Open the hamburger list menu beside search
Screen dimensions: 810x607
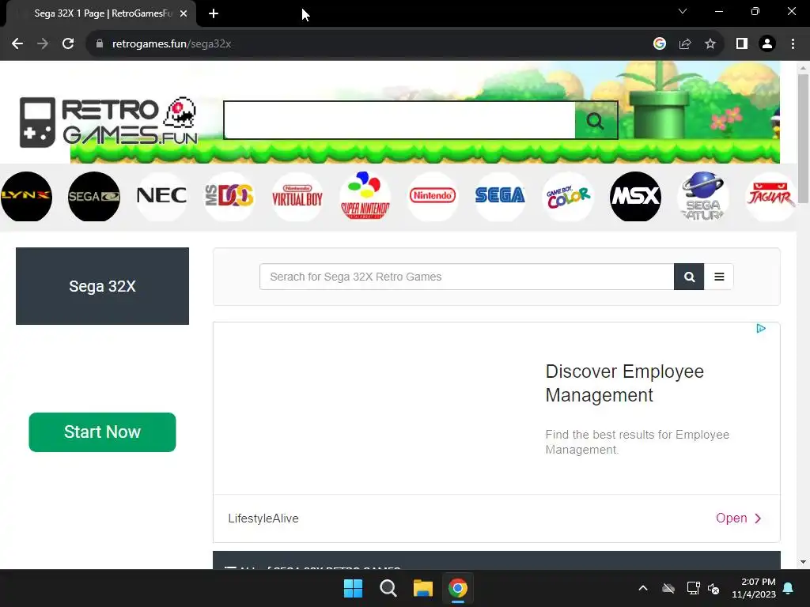pos(718,277)
